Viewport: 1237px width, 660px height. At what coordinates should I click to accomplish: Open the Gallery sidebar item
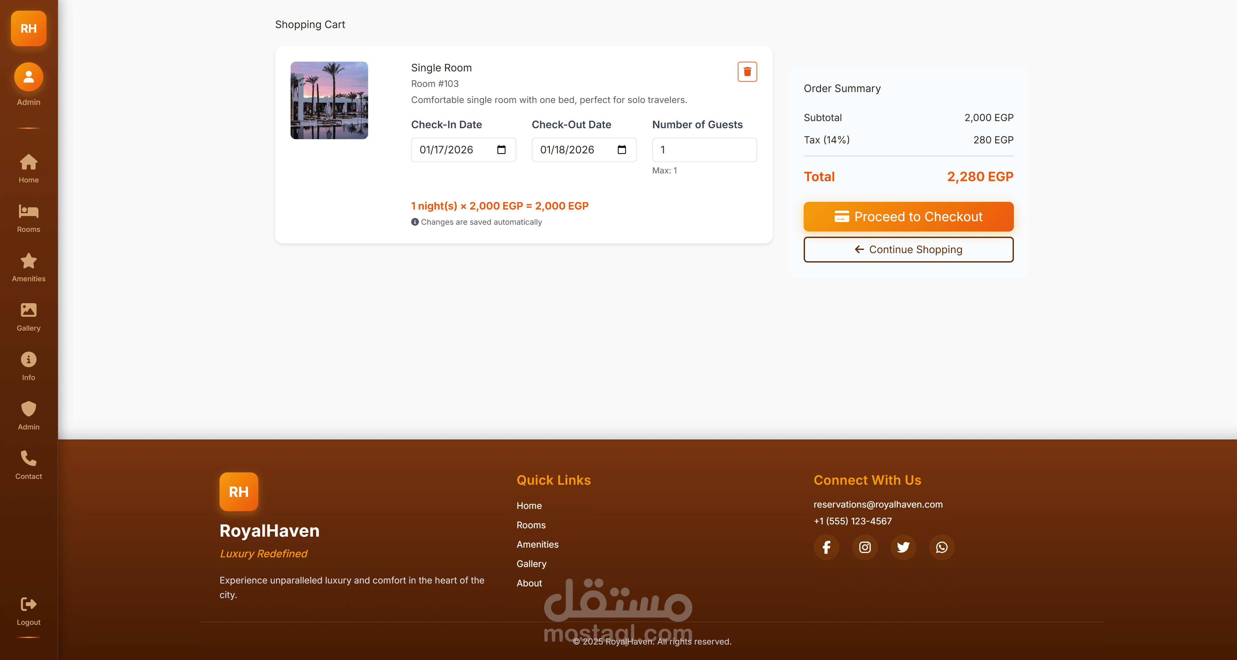[29, 316]
